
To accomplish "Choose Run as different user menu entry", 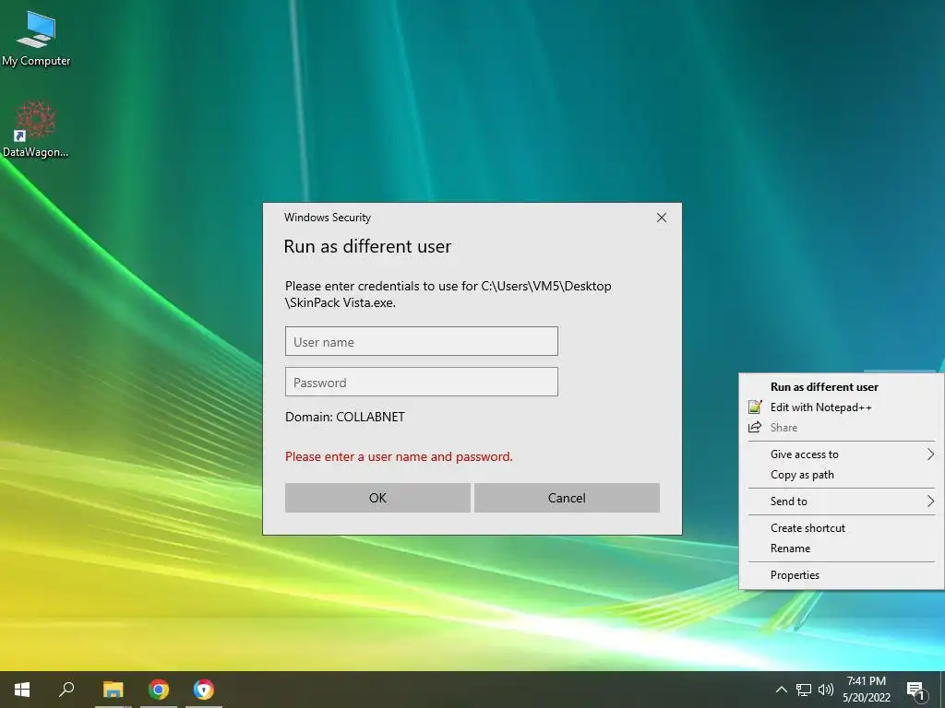I will click(x=841, y=387).
